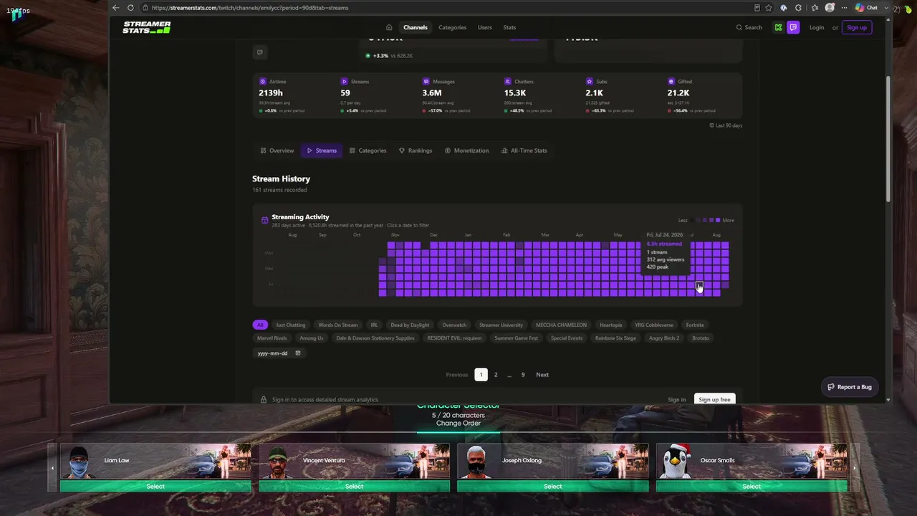Viewport: 917px width, 516px height.
Task: Click Oscar Smalls' penguin avatar
Action: [674, 462]
